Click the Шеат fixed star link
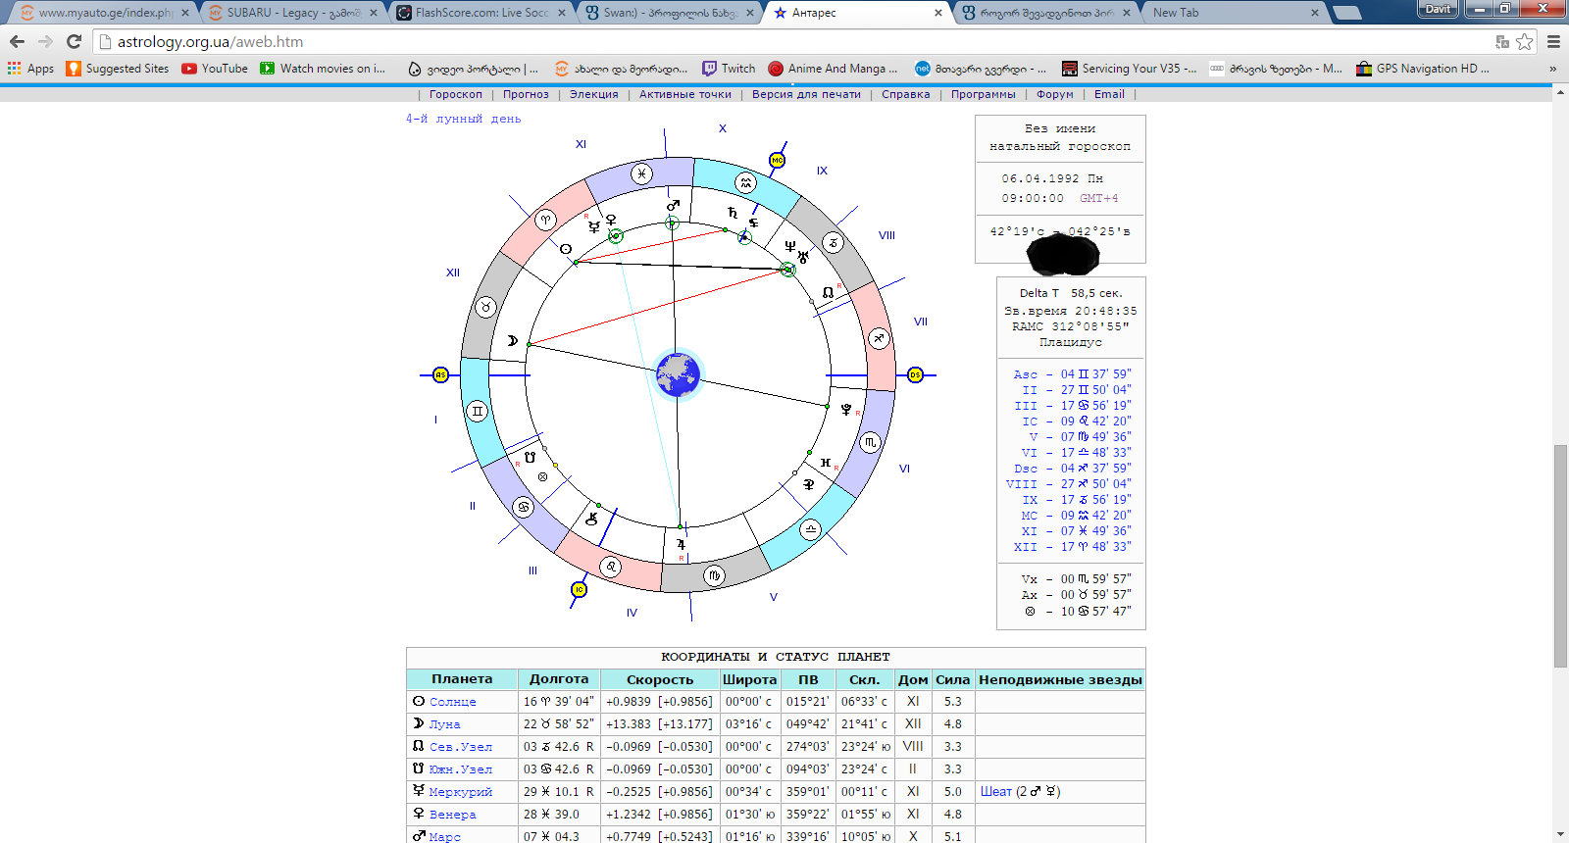The image size is (1569, 843). point(996,792)
